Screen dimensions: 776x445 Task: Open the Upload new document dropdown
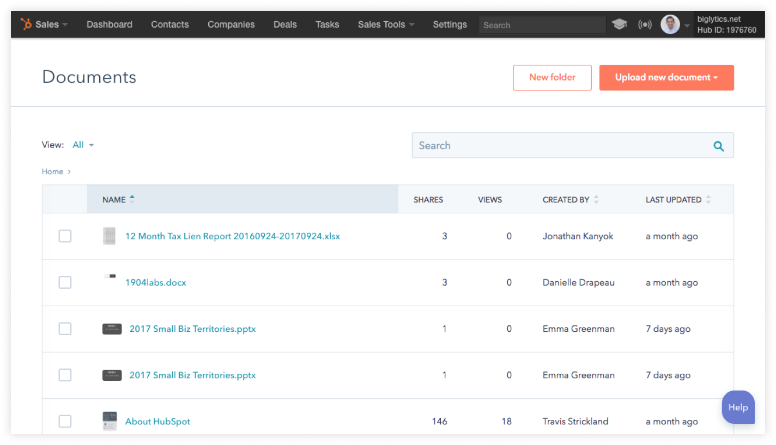(666, 78)
